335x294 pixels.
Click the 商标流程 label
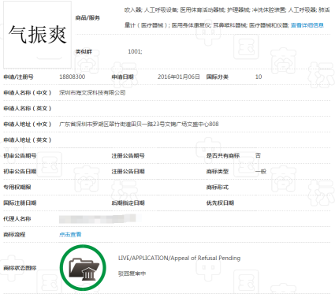tap(14, 235)
